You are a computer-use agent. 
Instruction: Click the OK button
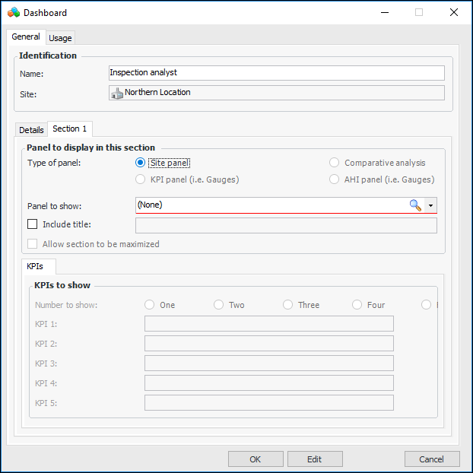point(256,459)
